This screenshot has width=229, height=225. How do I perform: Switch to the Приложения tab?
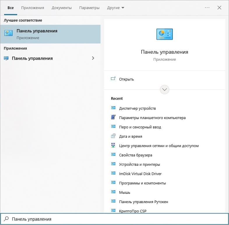click(33, 8)
